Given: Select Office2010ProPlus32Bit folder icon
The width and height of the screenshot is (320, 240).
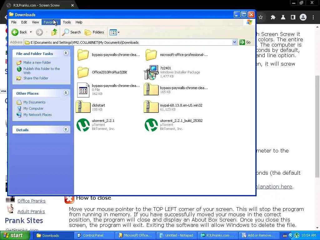Looking at the screenshot, I should (83, 72).
